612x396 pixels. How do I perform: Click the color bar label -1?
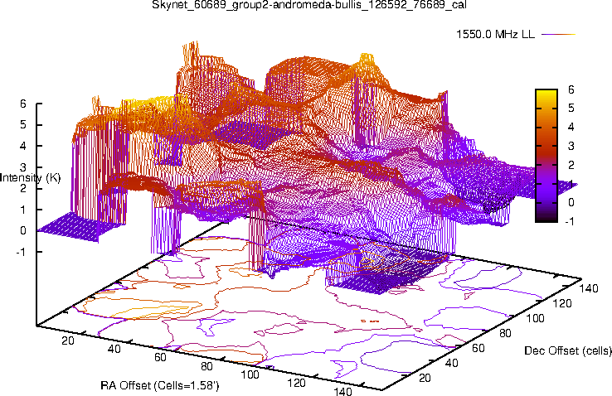coord(569,221)
